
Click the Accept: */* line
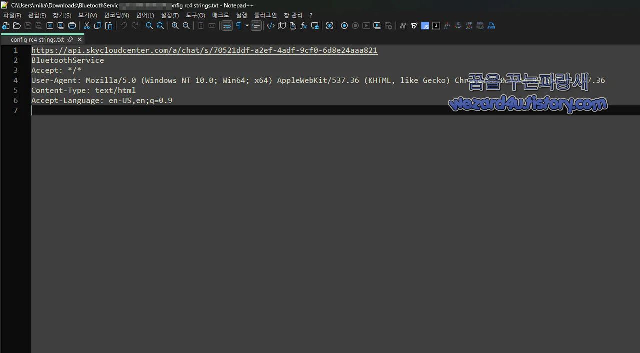[56, 70]
